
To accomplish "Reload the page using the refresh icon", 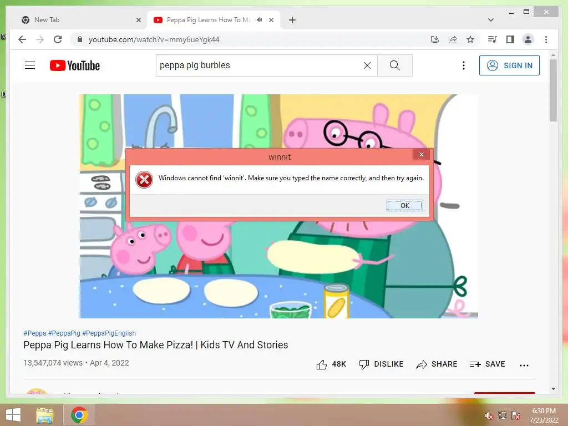I will tap(58, 39).
